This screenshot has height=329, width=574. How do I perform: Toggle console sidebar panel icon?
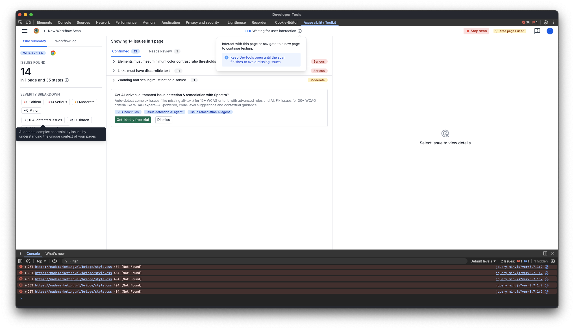coord(20,261)
